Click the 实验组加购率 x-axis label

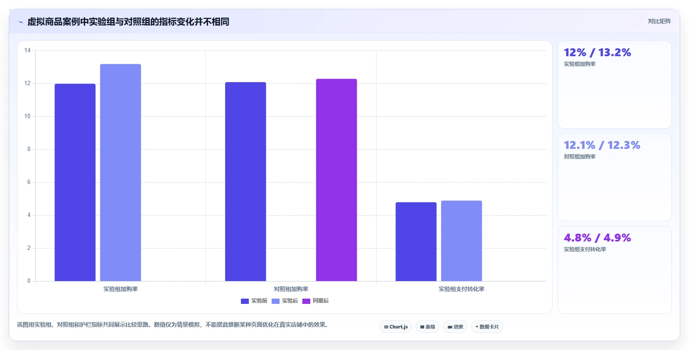121,289
